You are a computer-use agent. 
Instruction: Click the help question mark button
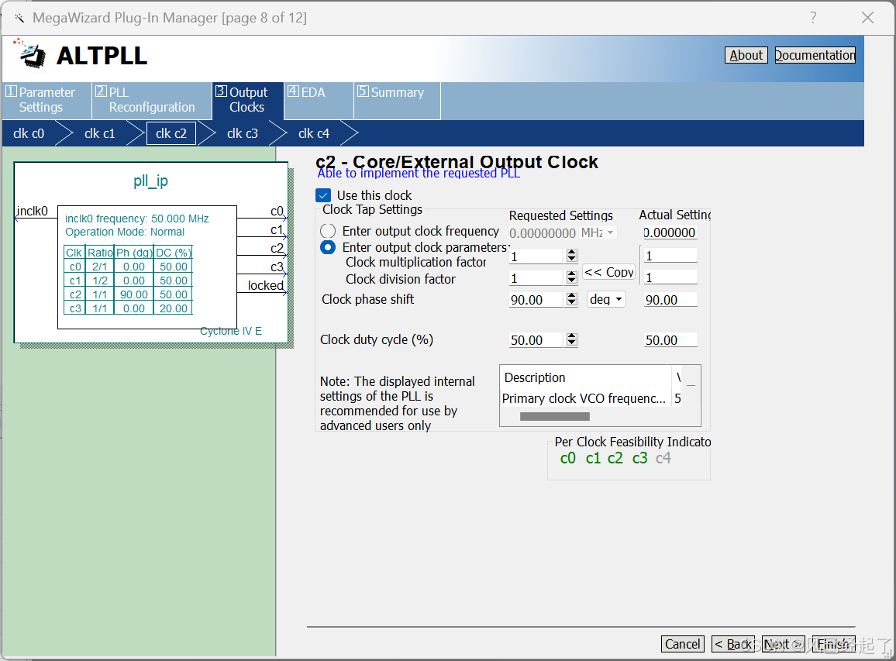[813, 18]
